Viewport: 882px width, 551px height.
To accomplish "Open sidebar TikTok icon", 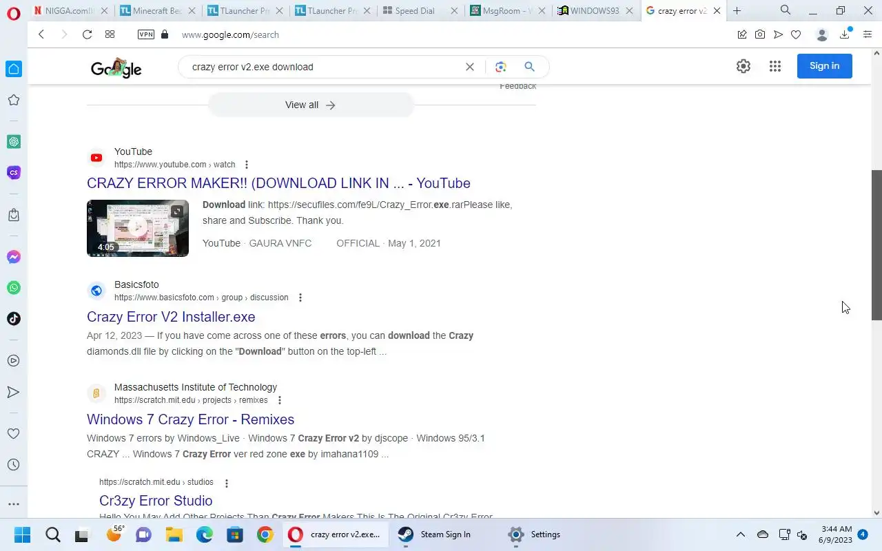I will click(14, 318).
